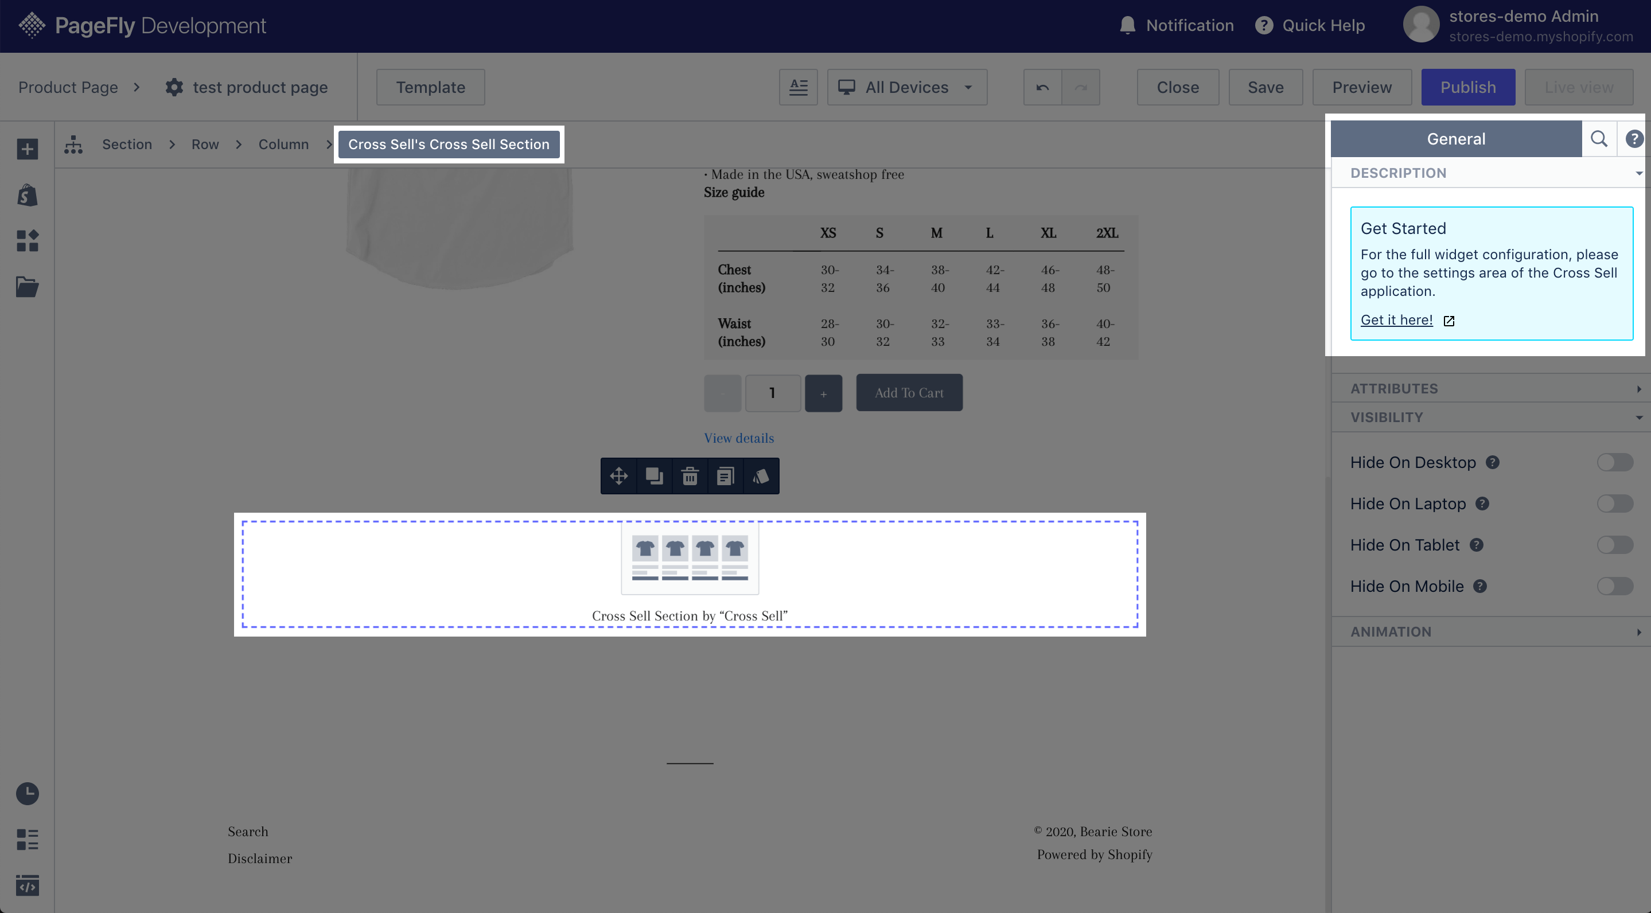Click the help question icon in settings panel
This screenshot has height=913, width=1651.
[x=1634, y=138]
